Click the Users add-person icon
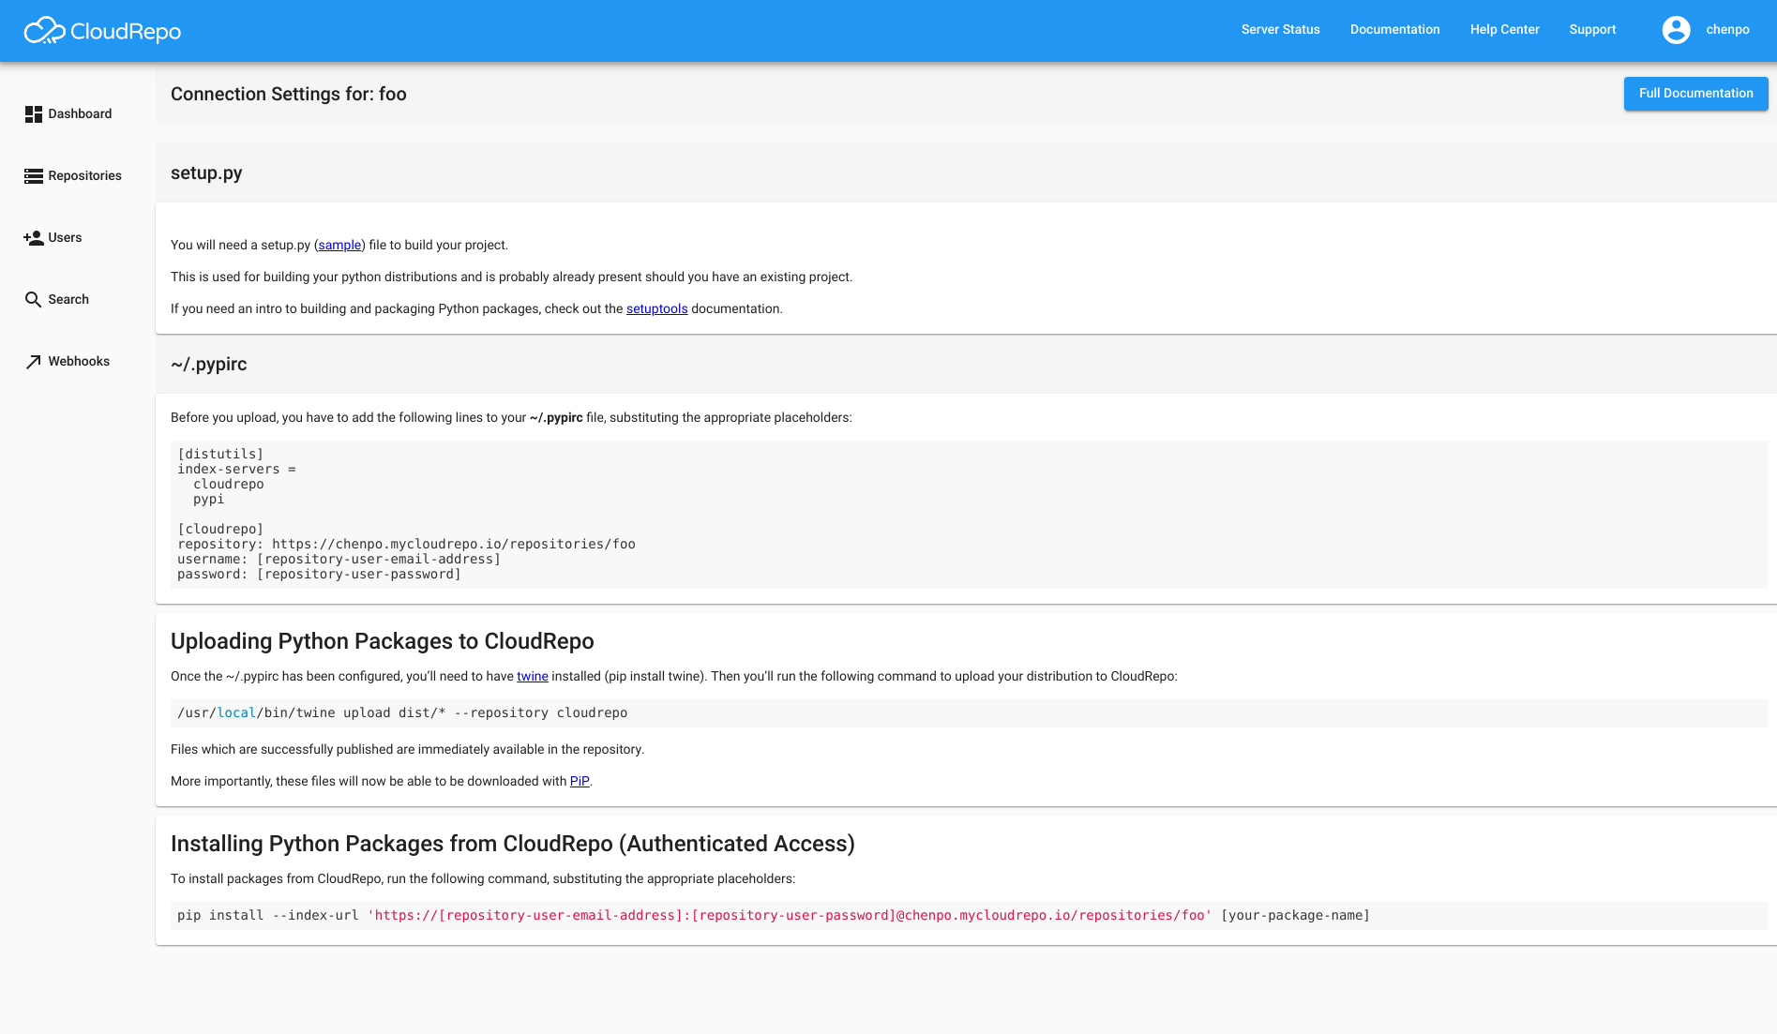The image size is (1777, 1034). point(34,238)
